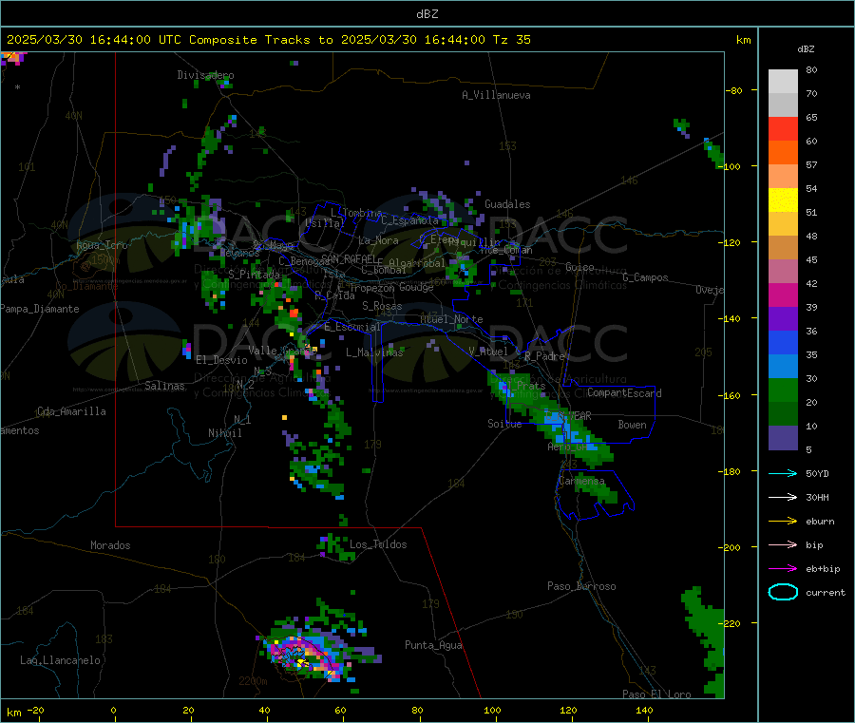Click the Soitue place label
The image size is (855, 723).
tap(504, 423)
